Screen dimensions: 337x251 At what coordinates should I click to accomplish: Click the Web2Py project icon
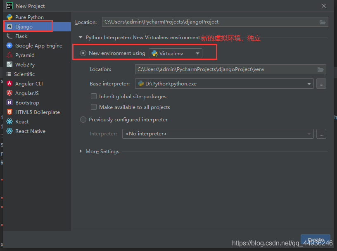pyautogui.click(x=9, y=64)
